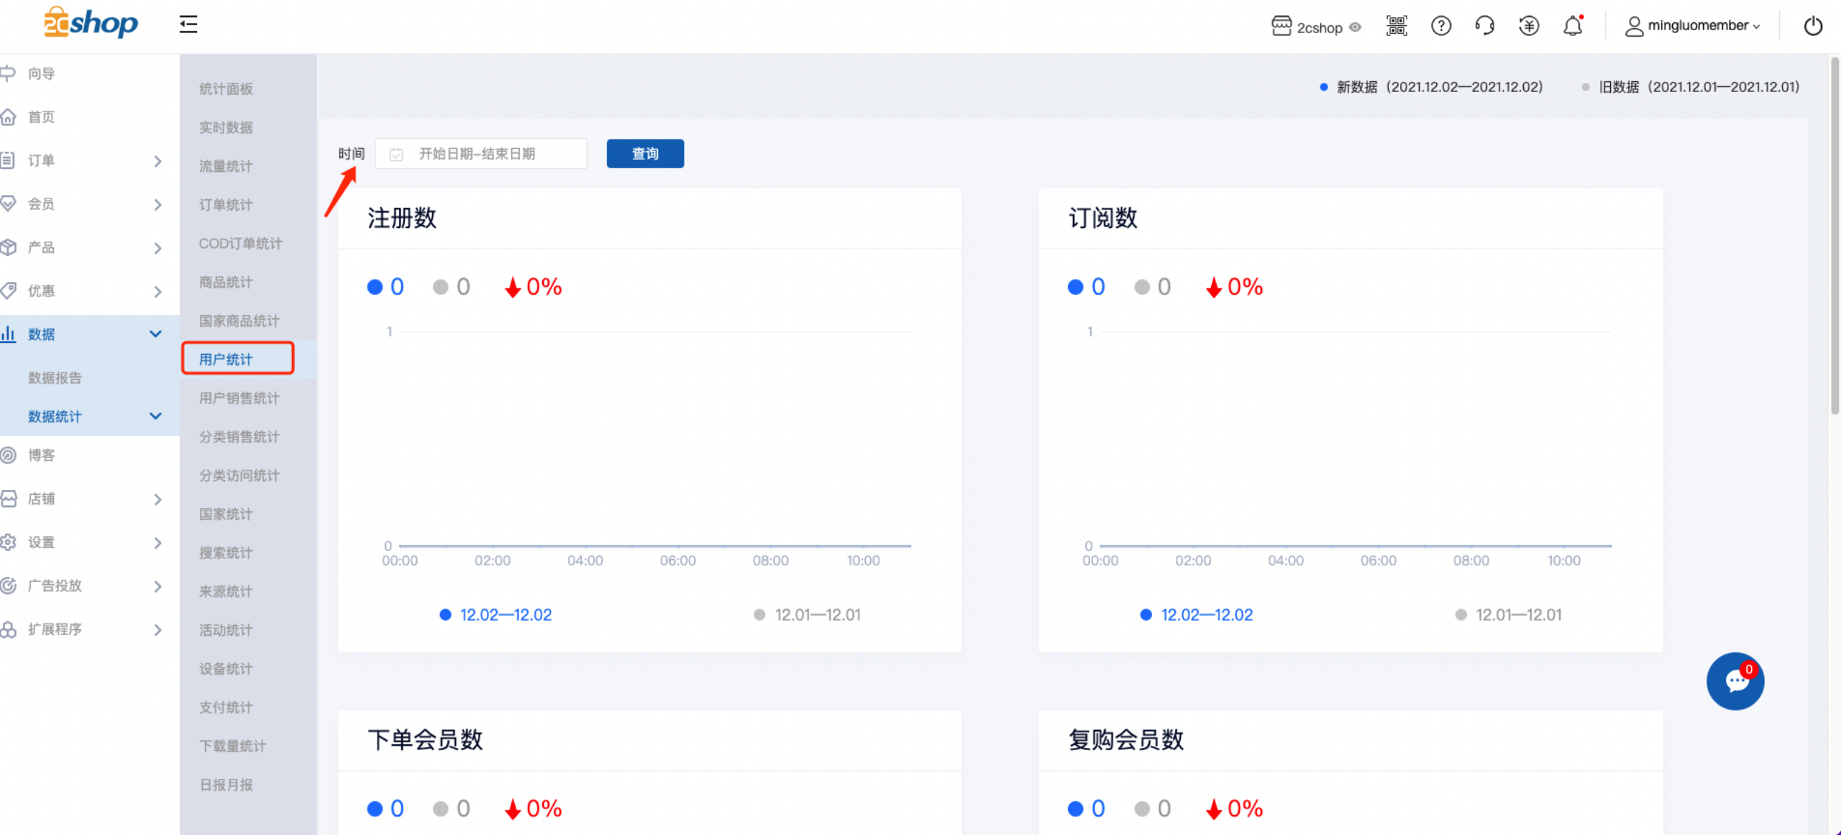1841x835 pixels.
Task: Click the 向导 guide icon
Action: (8, 73)
